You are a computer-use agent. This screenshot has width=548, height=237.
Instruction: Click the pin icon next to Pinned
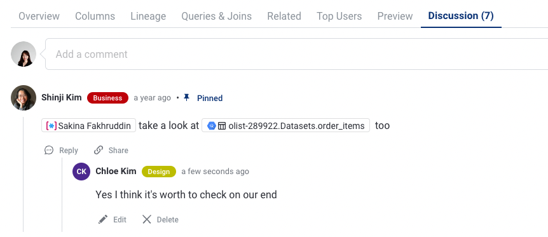tap(187, 97)
